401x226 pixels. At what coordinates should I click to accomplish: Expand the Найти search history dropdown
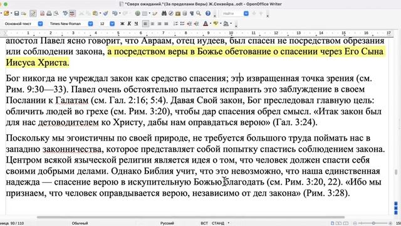(246, 13)
